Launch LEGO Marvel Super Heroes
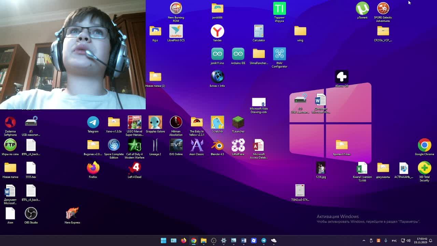The image size is (437, 246). coord(135,122)
